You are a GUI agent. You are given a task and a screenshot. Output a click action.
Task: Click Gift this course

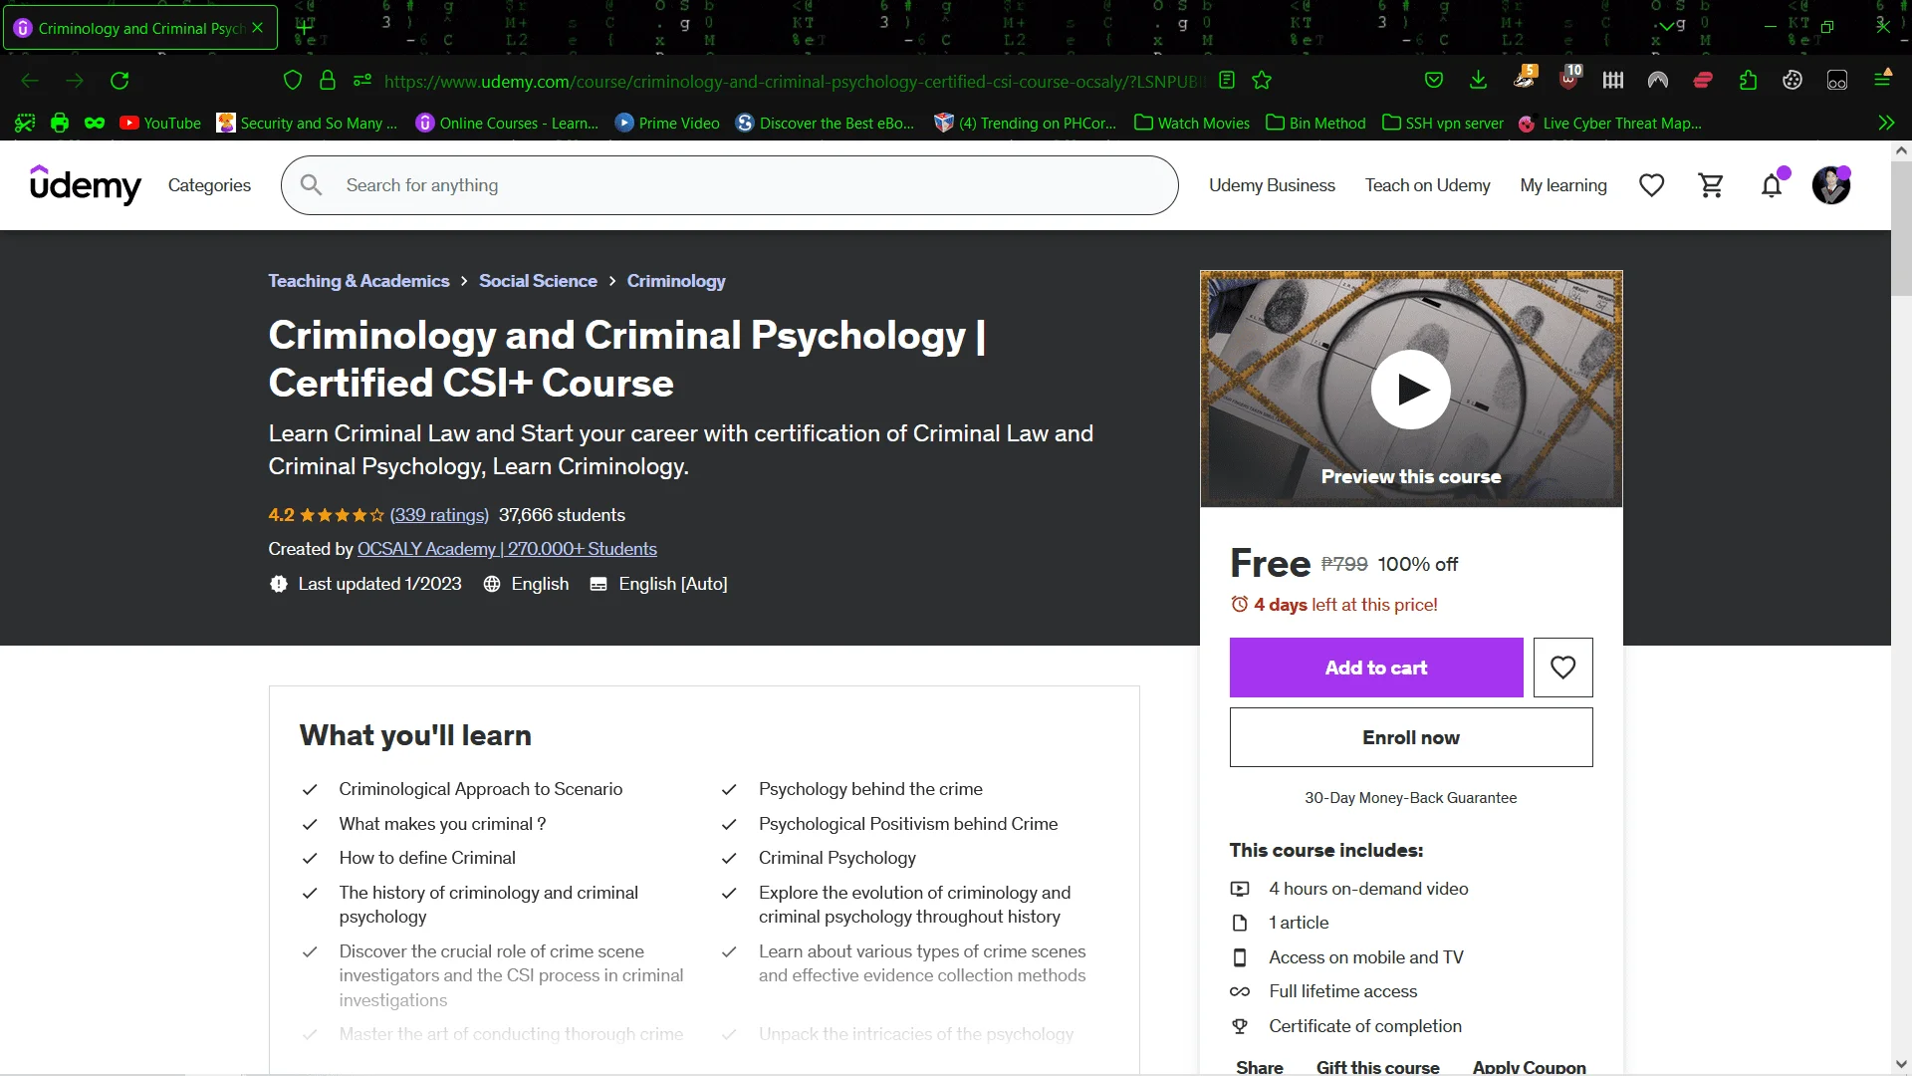[x=1377, y=1067]
